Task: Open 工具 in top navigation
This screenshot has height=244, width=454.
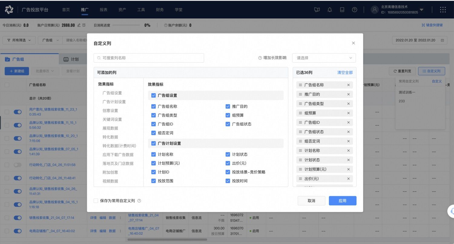Action: (141, 10)
